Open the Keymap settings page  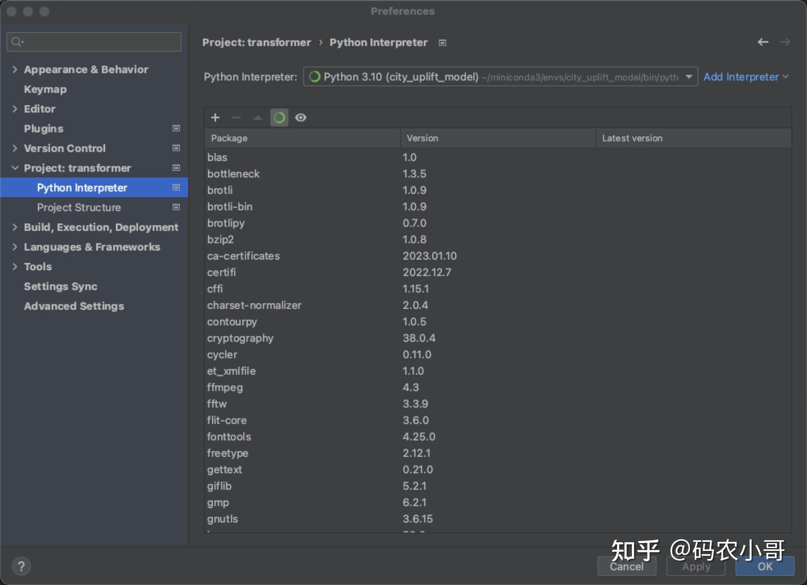(45, 89)
